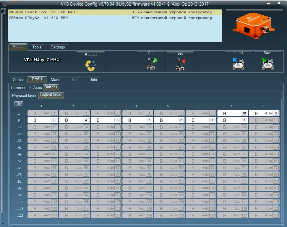Click Auto button cell 119
Screen dimensions: 287x227
coord(232,208)
